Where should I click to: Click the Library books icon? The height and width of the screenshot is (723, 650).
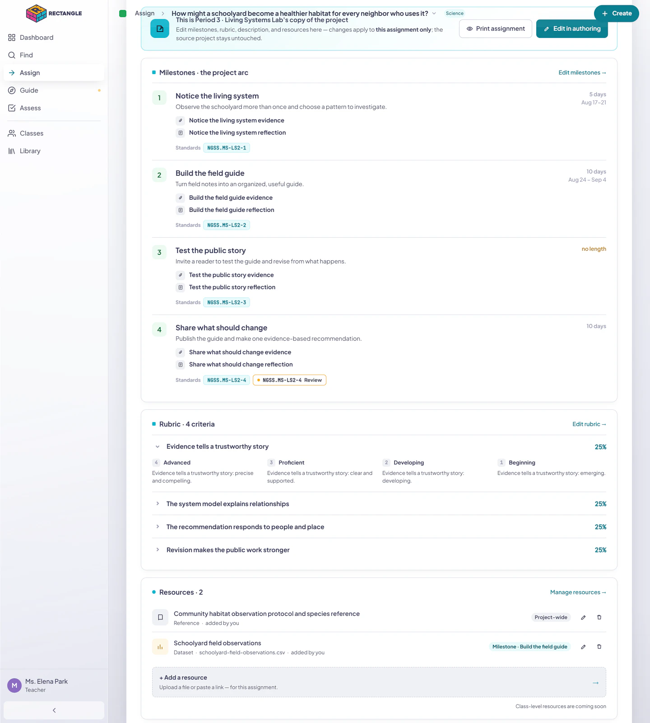click(12, 151)
